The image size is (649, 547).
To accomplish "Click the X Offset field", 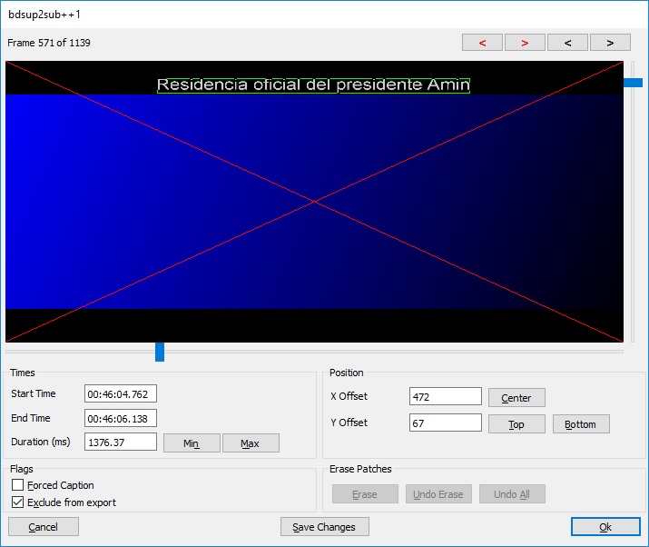I will [x=446, y=396].
